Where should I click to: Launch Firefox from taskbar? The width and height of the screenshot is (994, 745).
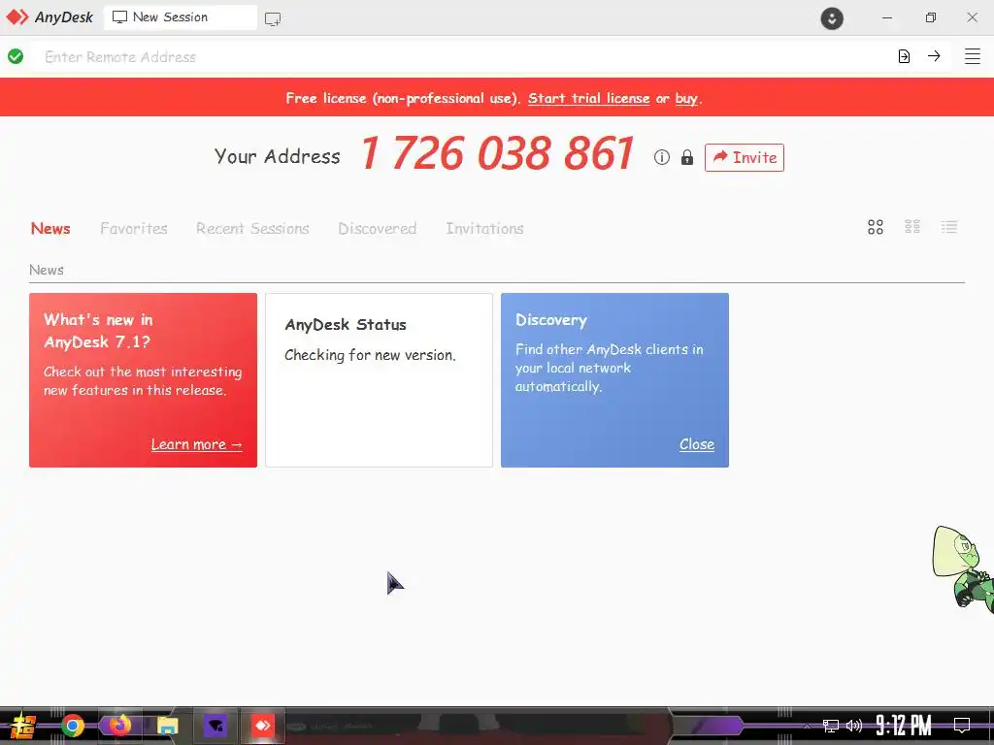pyautogui.click(x=119, y=724)
